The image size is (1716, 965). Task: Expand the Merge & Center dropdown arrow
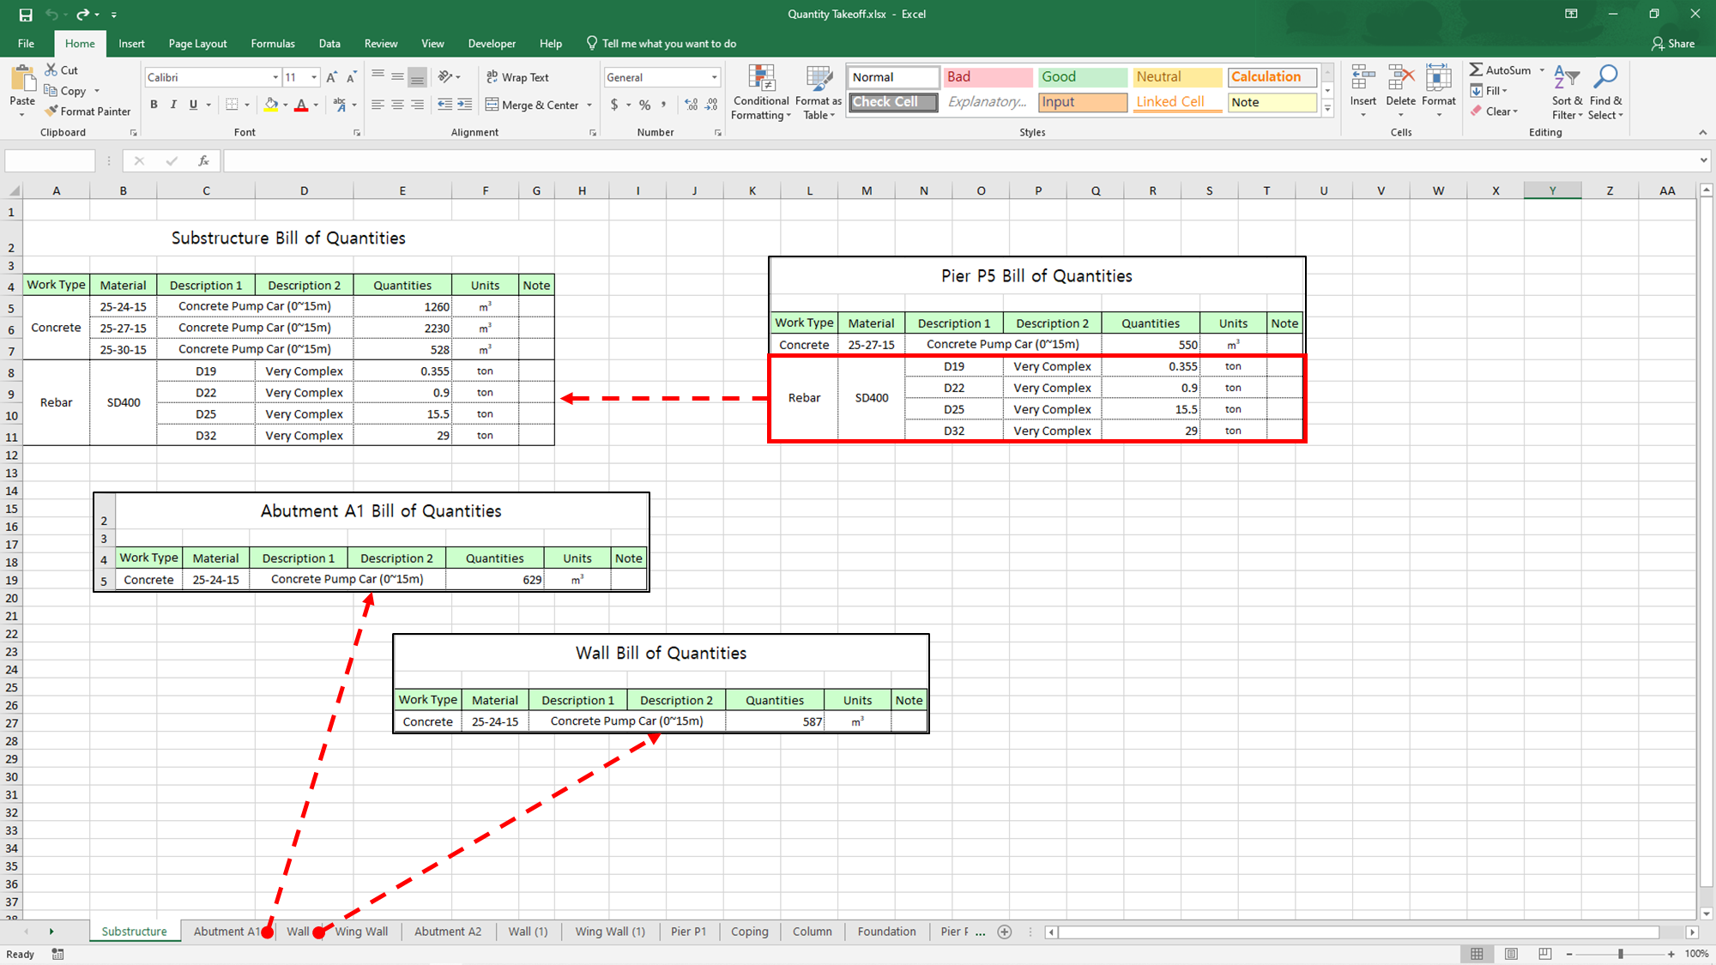(x=589, y=105)
